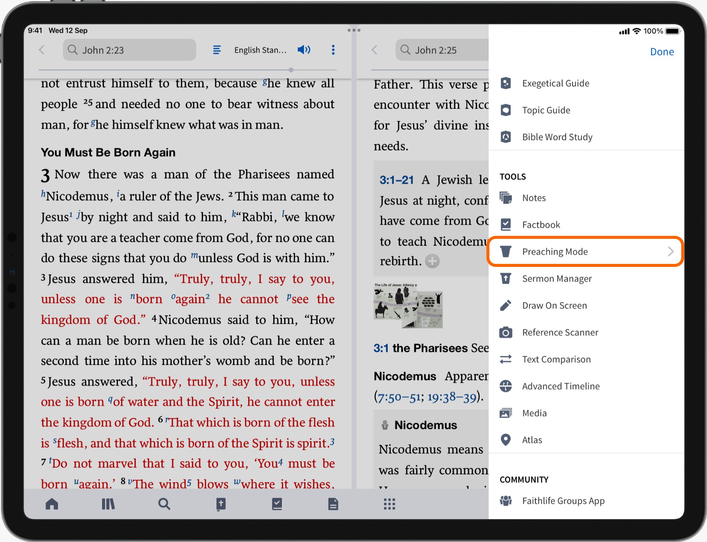Select Advanced Timeline menu entry
The height and width of the screenshot is (542, 707).
coord(586,386)
